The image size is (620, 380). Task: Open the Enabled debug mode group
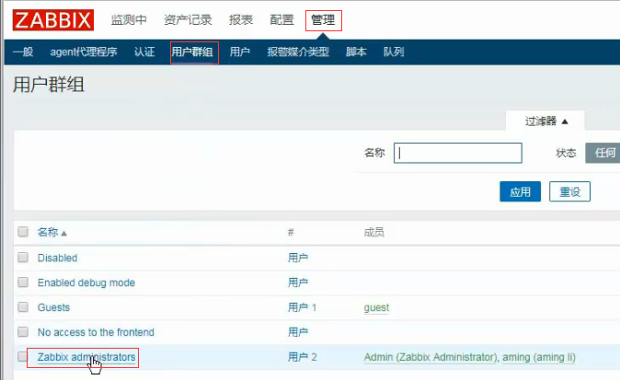coord(86,282)
